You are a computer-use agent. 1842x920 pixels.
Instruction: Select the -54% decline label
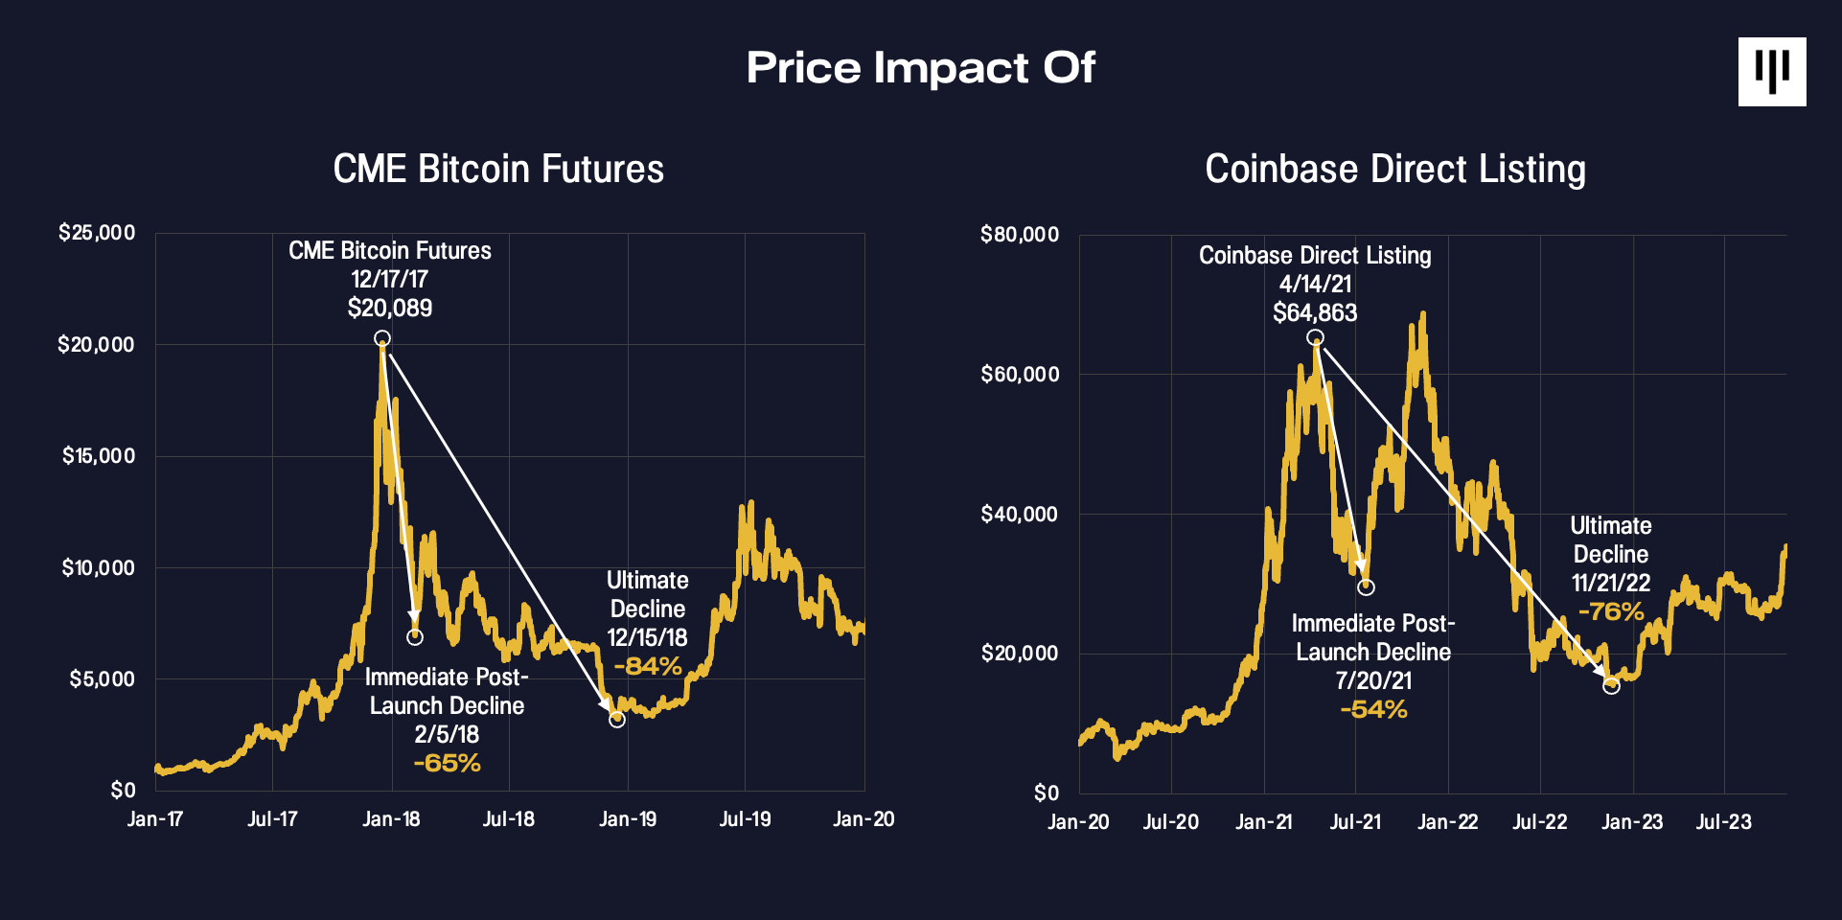(1373, 709)
